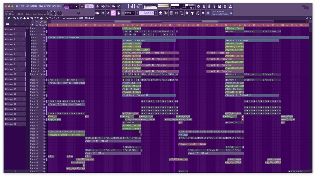Open the (none) snap selector dropdown
The image size is (316, 177).
(130, 13)
